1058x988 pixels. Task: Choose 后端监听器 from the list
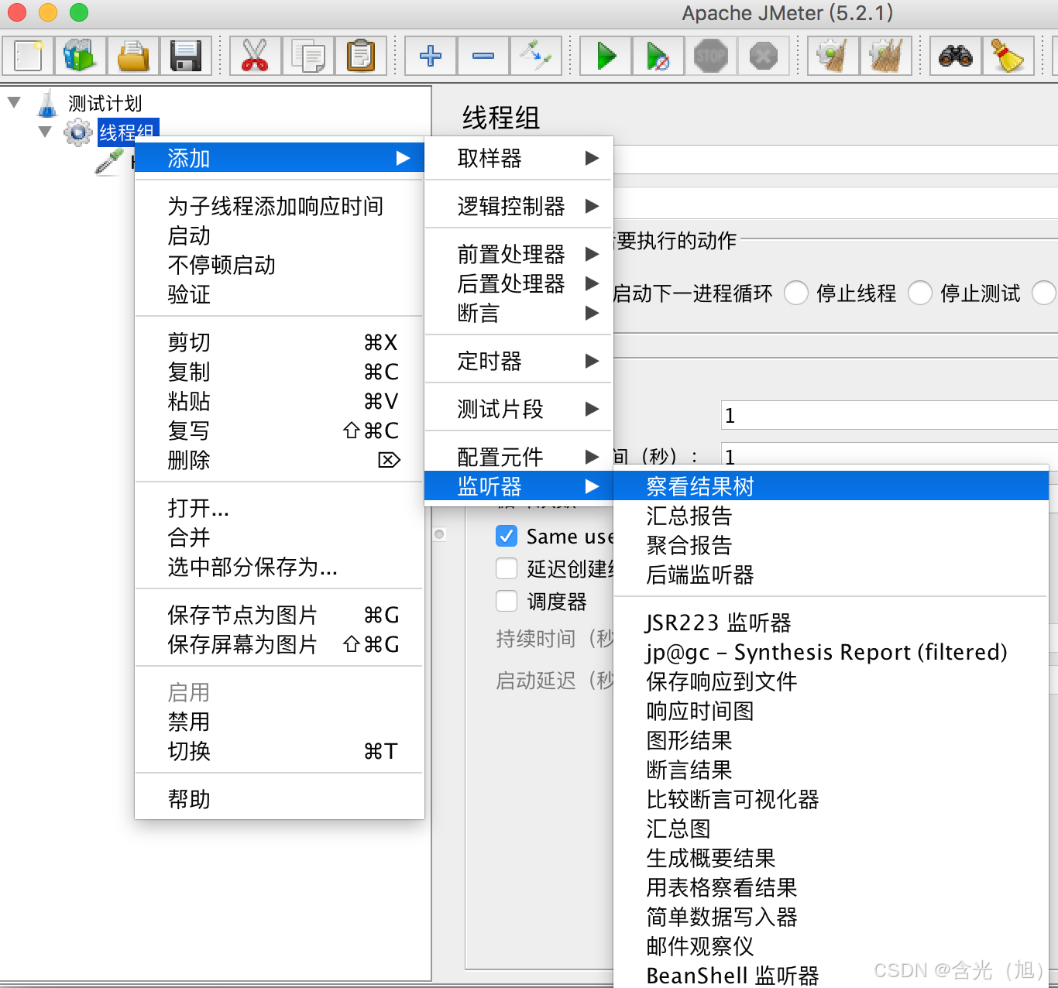pyautogui.click(x=831, y=575)
